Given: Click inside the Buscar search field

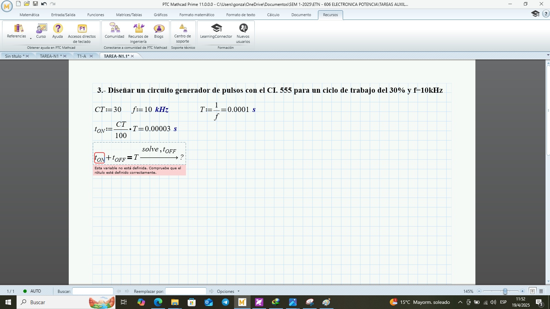Looking at the screenshot, I should click(93, 291).
